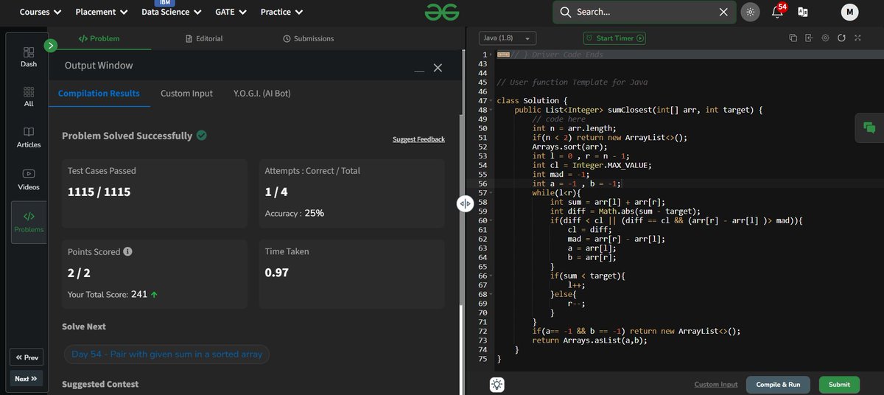The height and width of the screenshot is (395, 884).
Task: Open All in the left sidebar
Action: click(x=29, y=97)
